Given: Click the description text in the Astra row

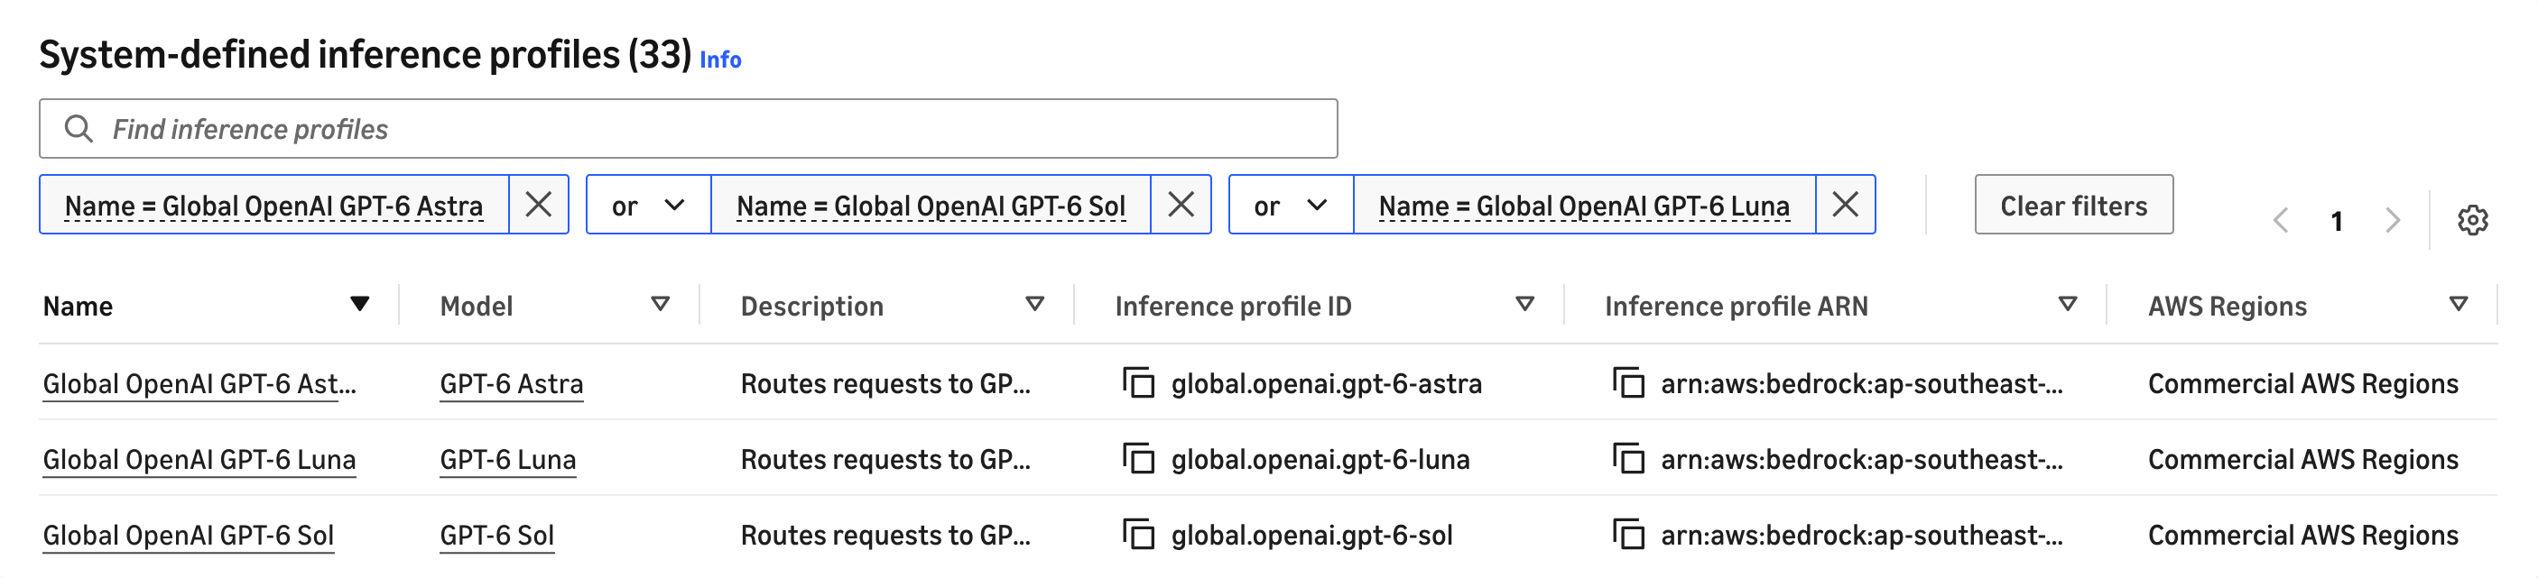Looking at the screenshot, I should coord(885,383).
